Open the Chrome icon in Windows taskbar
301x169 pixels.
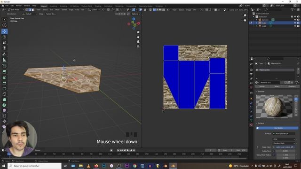tap(135, 166)
